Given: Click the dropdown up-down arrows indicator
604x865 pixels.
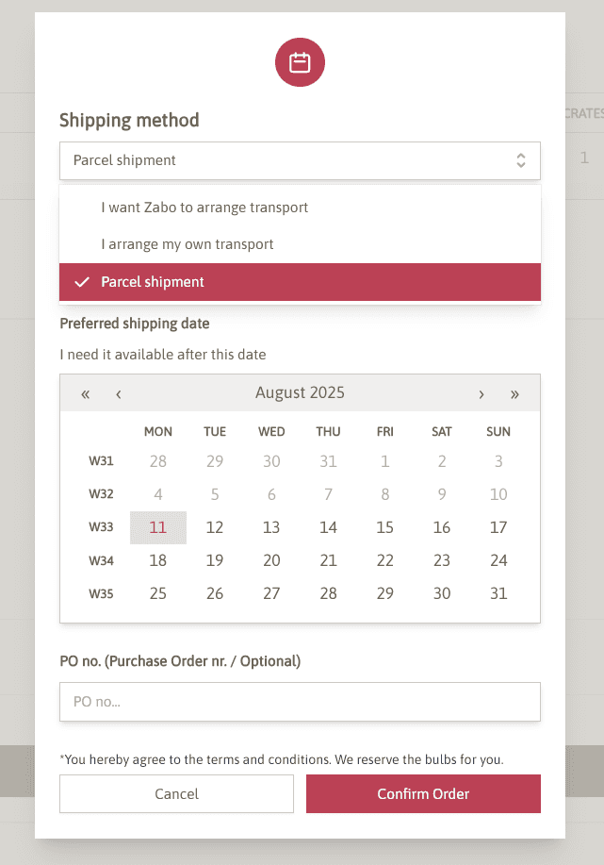Looking at the screenshot, I should (x=521, y=160).
